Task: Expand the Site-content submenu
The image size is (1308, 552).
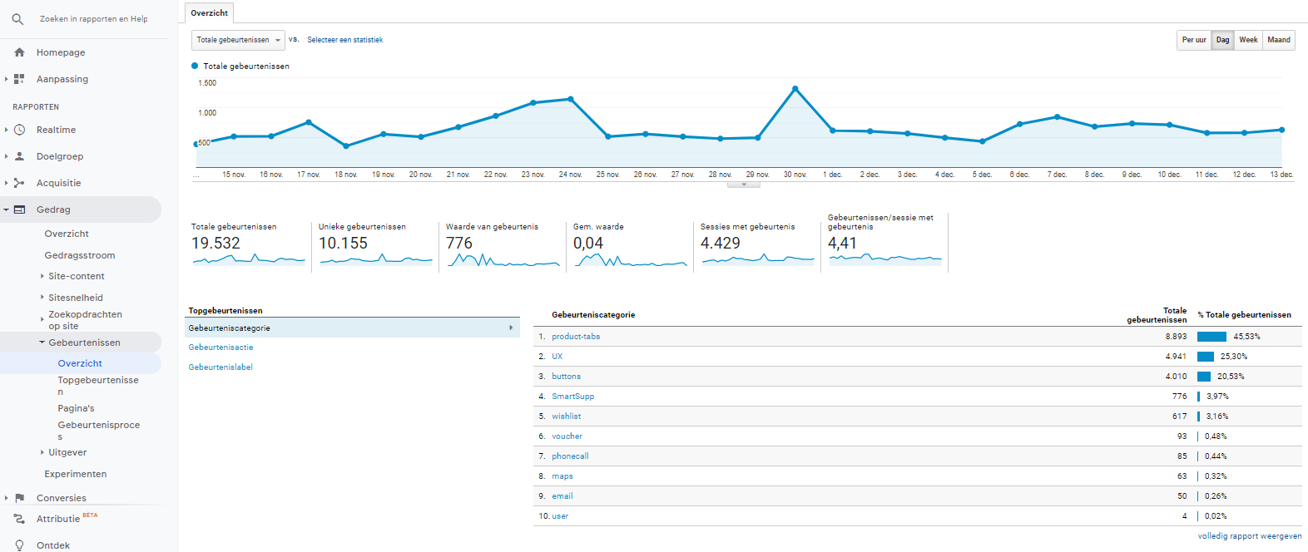Action: coord(76,276)
